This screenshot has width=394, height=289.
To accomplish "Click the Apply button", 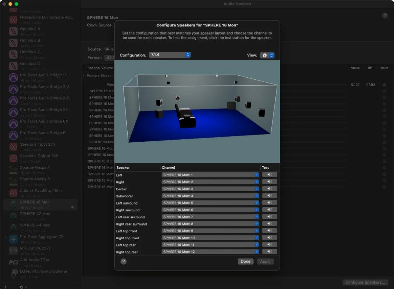I will point(265,261).
